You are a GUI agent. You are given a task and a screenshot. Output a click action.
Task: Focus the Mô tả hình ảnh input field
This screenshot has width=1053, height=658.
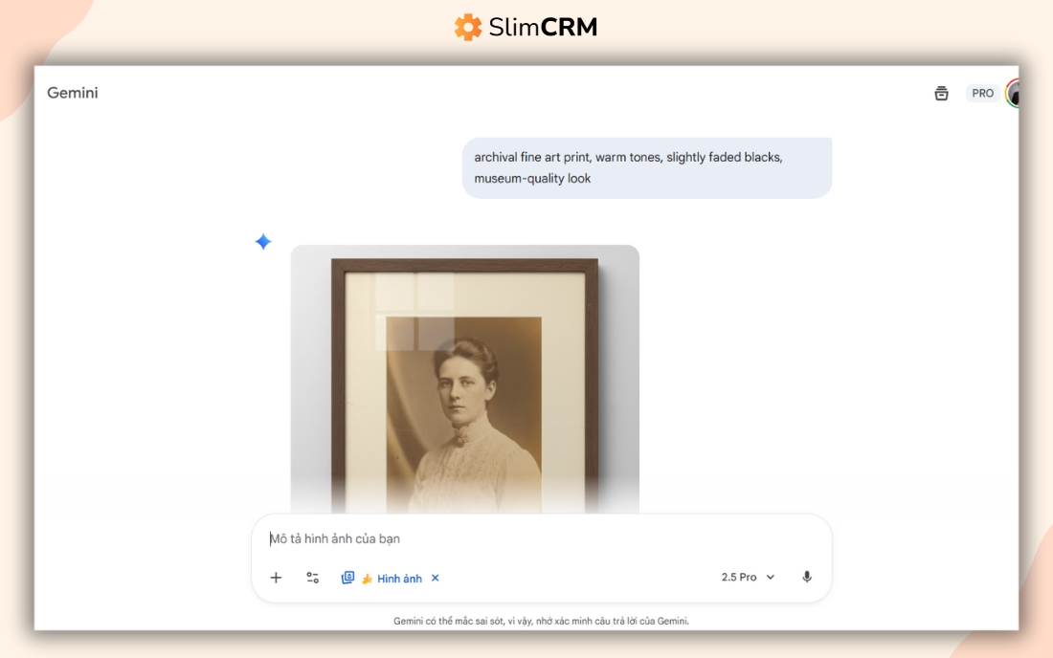pyautogui.click(x=541, y=538)
